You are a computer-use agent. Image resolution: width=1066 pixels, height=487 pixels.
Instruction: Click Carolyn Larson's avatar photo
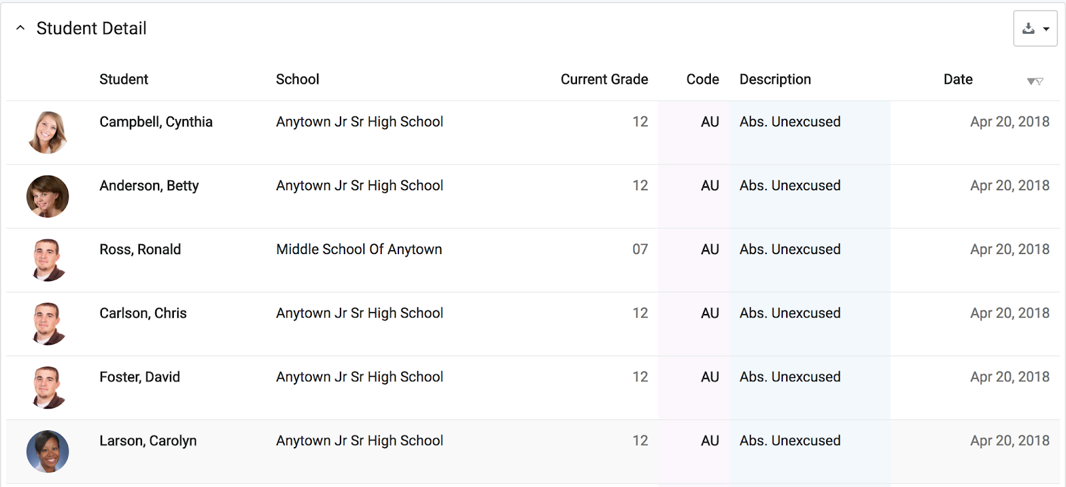click(x=47, y=452)
